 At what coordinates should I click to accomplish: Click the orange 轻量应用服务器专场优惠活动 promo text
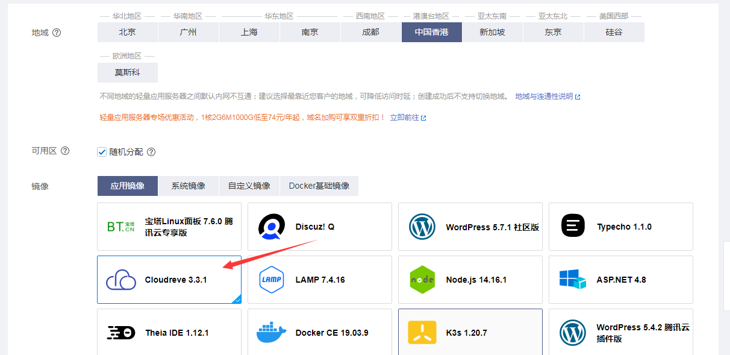pos(242,118)
